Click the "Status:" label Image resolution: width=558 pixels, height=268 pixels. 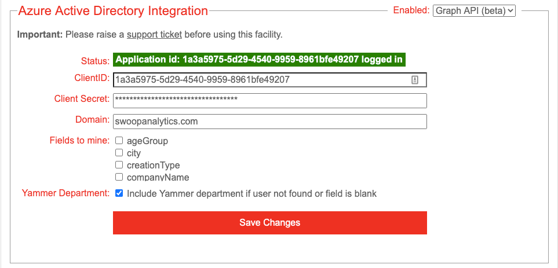pos(96,61)
